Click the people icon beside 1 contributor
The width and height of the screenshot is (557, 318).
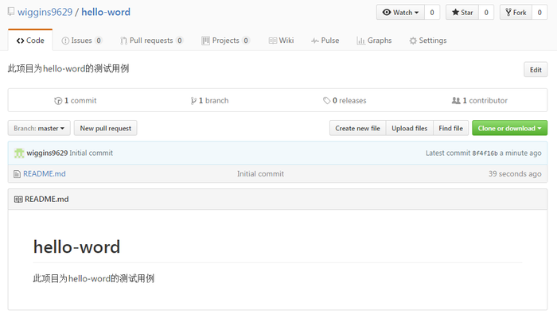click(456, 101)
